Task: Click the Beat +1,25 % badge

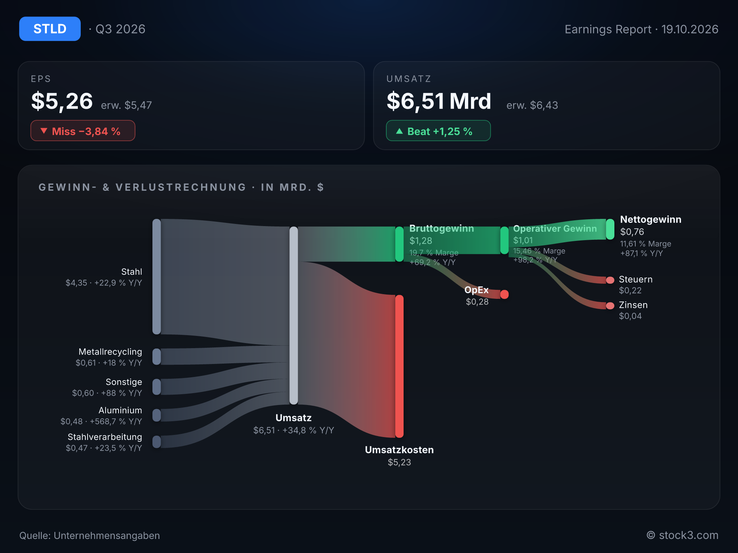Action: click(438, 131)
